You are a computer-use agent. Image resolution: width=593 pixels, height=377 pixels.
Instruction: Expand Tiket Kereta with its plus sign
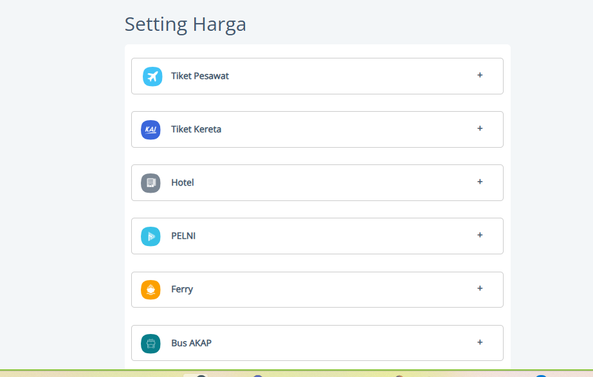click(x=480, y=128)
